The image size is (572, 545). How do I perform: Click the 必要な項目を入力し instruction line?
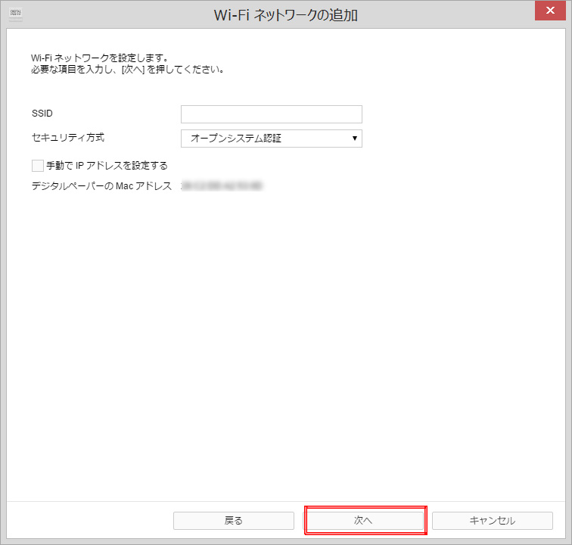click(127, 70)
